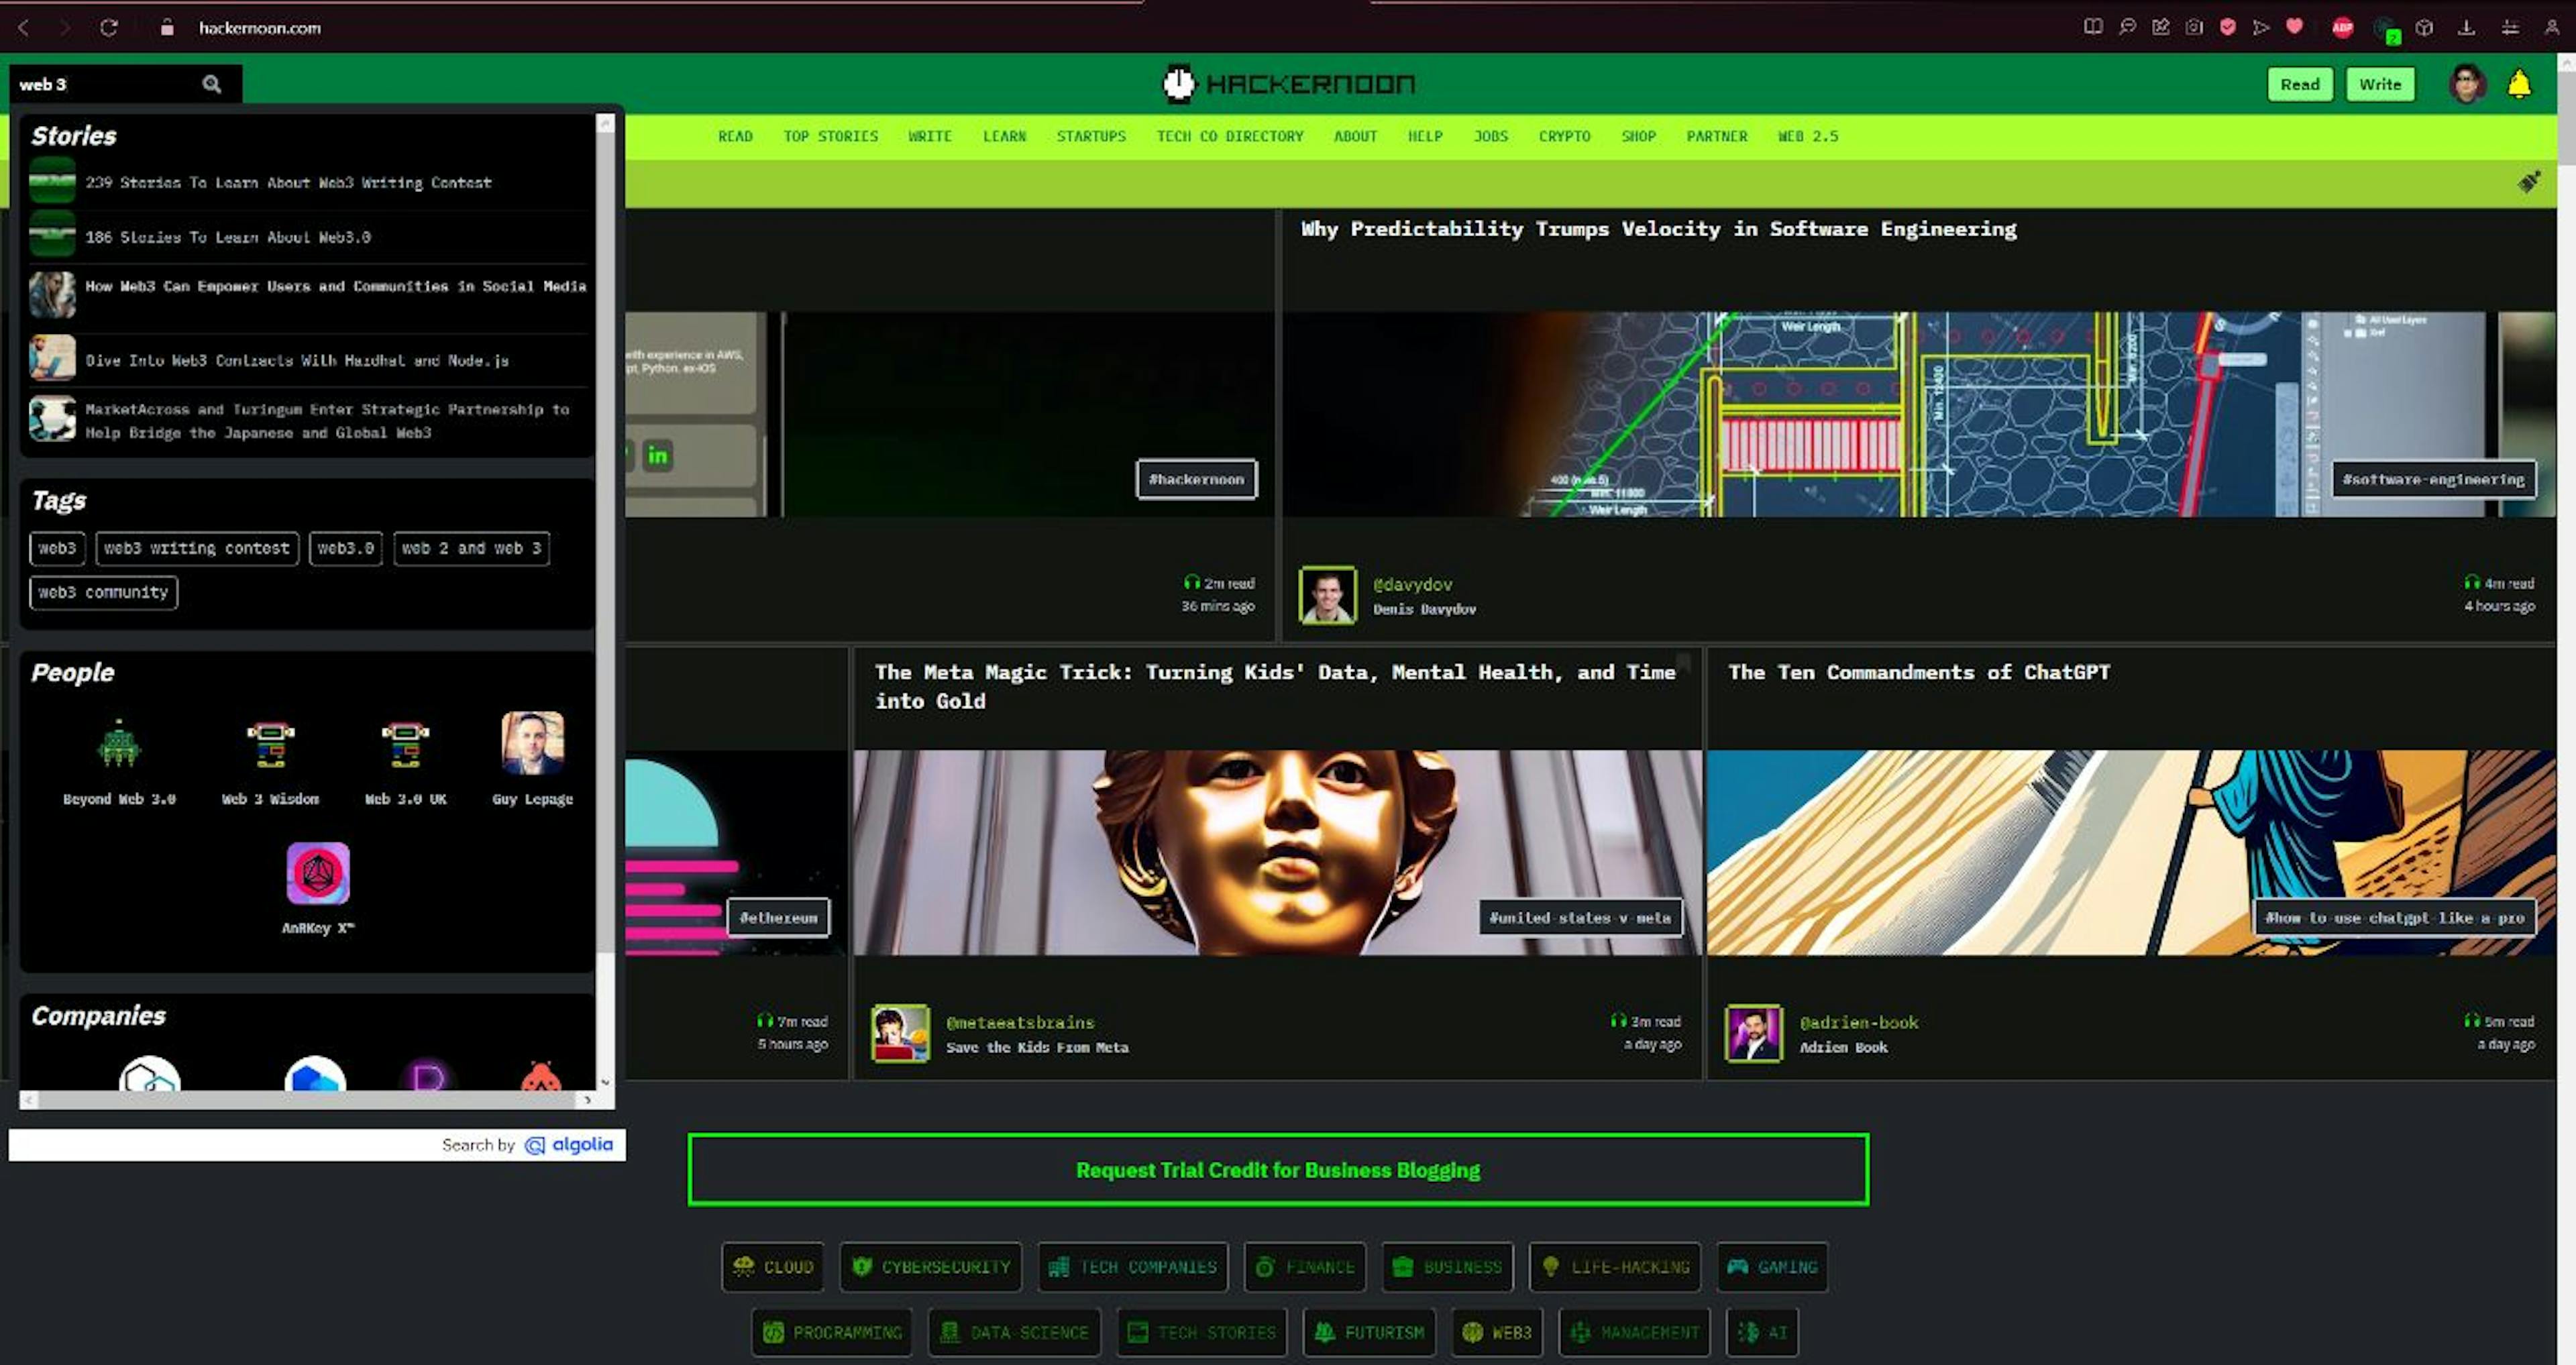This screenshot has width=2576, height=1365.
Task: Click search panel horizontal scrollbar right arrow
Action: point(587,1099)
